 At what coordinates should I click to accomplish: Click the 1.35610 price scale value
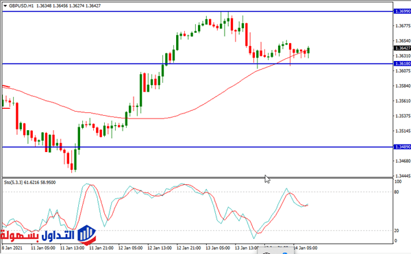(403, 101)
